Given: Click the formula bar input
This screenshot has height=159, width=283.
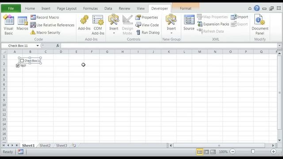Looking at the screenshot, I should coord(169,45).
